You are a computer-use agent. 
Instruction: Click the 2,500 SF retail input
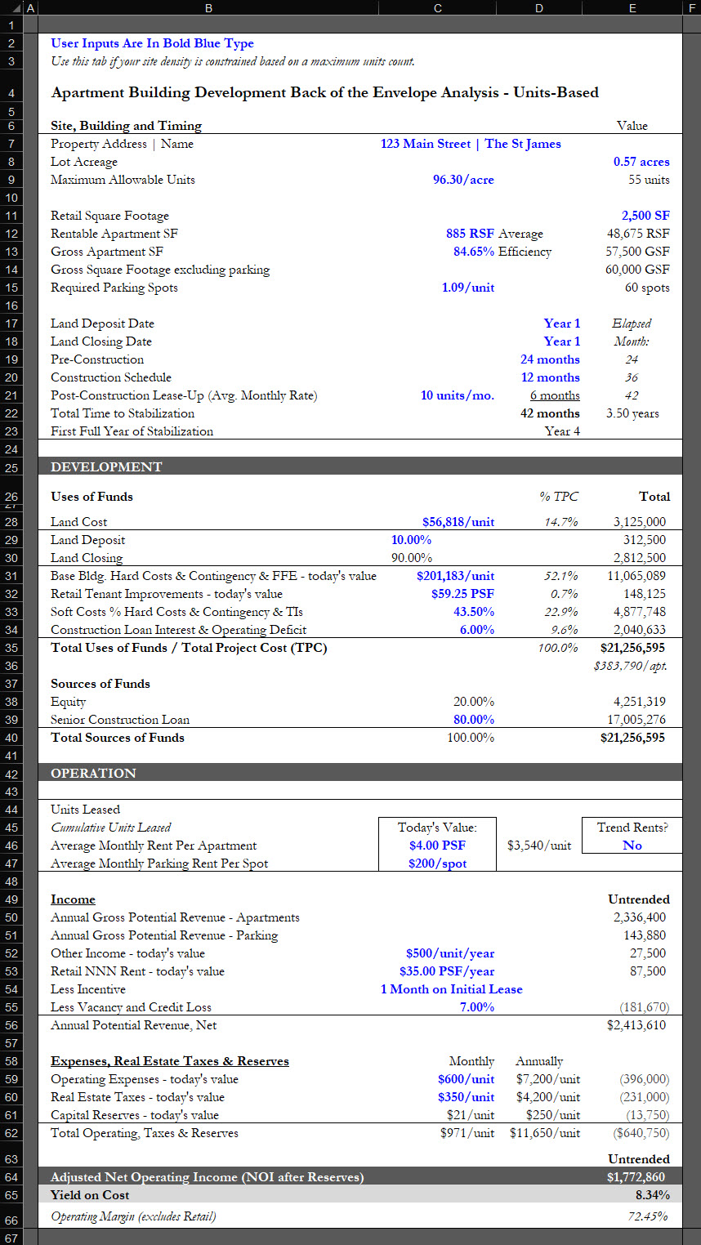645,216
